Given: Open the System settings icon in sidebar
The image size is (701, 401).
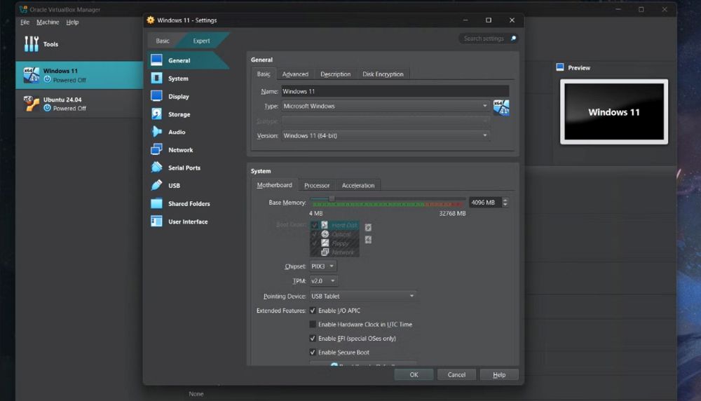Looking at the screenshot, I should click(x=156, y=79).
